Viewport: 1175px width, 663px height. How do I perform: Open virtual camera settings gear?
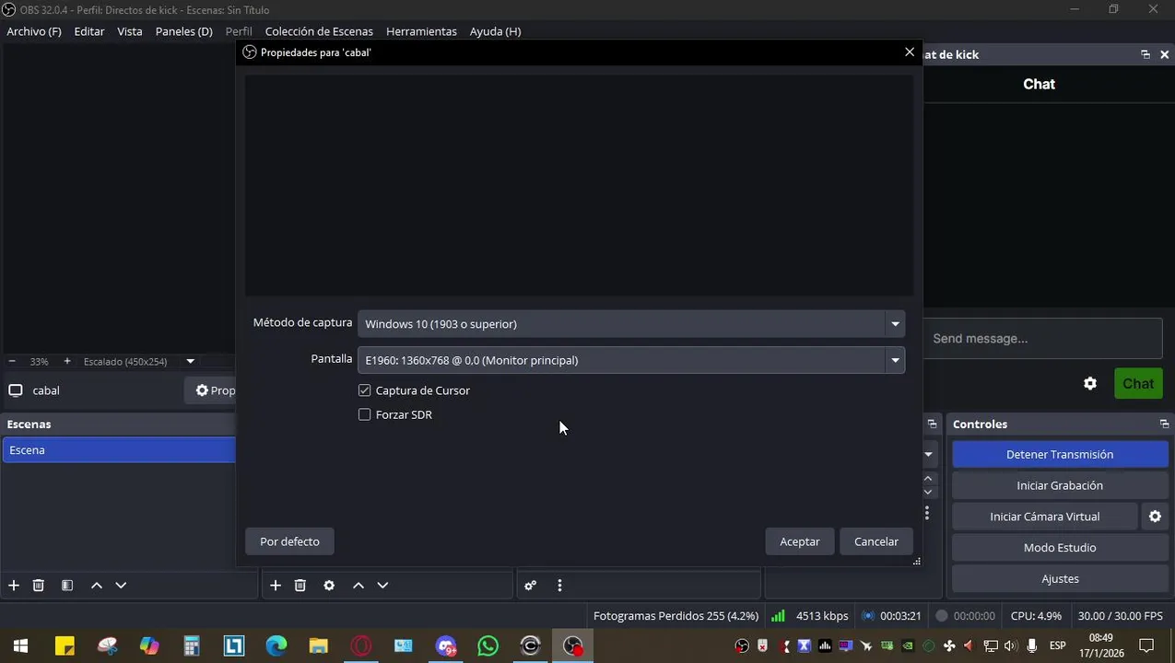point(1155,517)
